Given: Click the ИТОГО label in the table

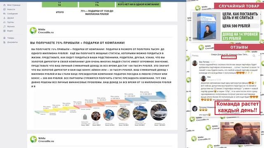Looking at the screenshot, I should click(x=60, y=12).
